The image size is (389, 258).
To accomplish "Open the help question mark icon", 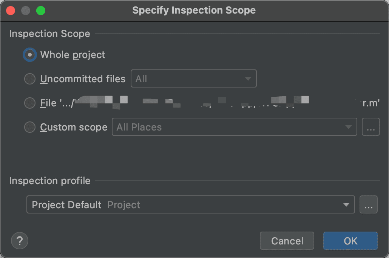I will coord(20,240).
